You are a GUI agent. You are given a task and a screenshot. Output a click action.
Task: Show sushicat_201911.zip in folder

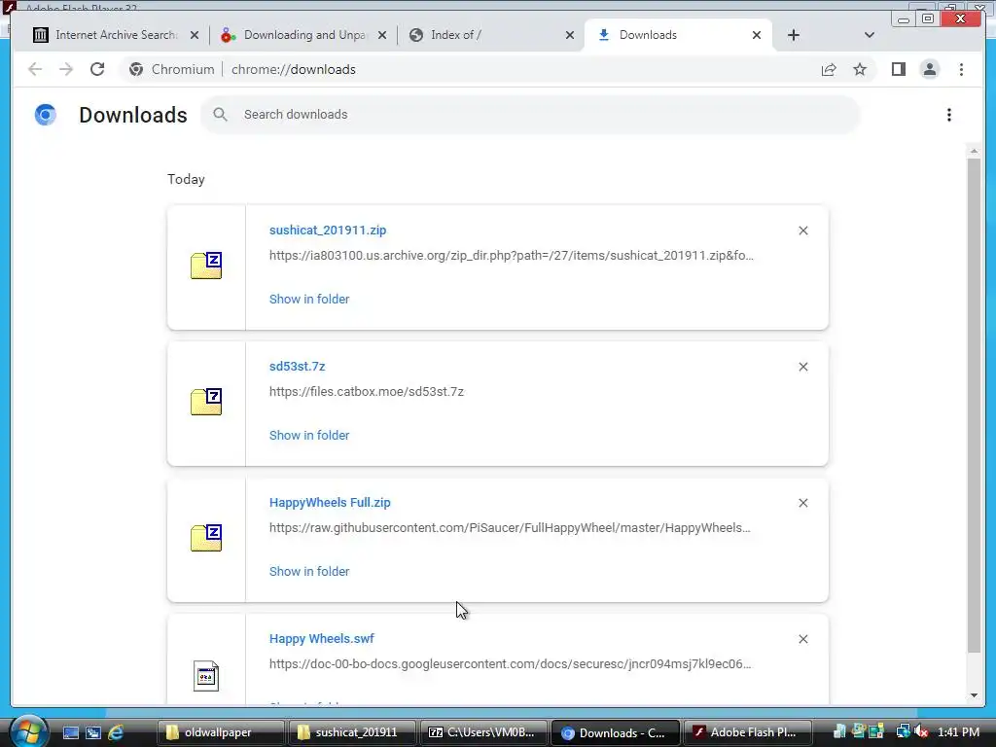coord(309,300)
